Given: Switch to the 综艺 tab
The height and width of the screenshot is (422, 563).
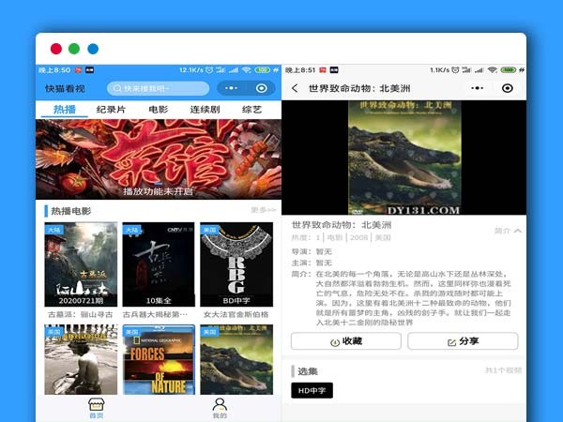Looking at the screenshot, I should click(x=251, y=110).
